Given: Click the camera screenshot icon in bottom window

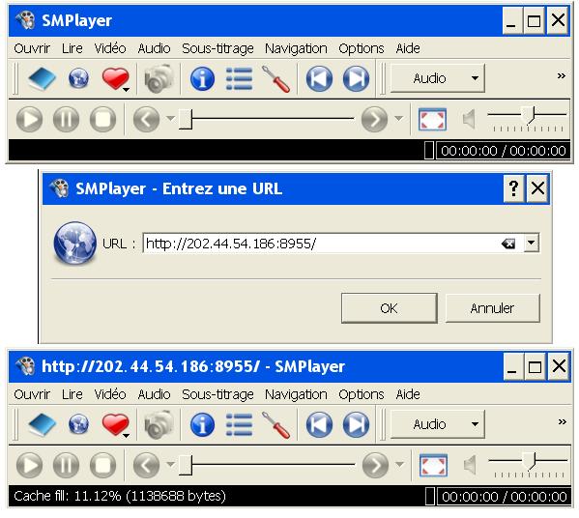Looking at the screenshot, I should (159, 424).
